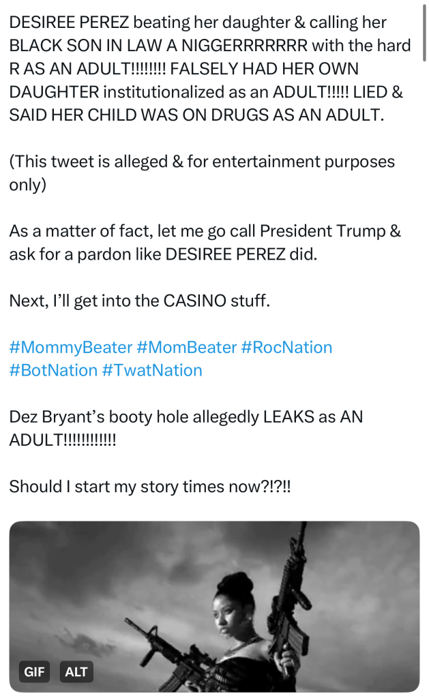
Task: Tap the #TwatNation hashtag
Action: click(x=152, y=370)
